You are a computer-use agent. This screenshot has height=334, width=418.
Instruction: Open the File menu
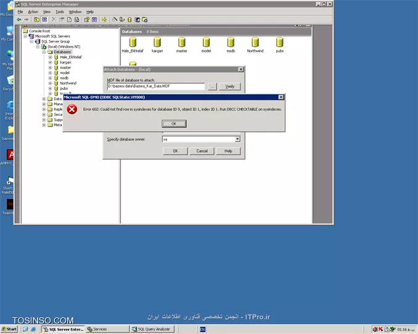point(20,12)
